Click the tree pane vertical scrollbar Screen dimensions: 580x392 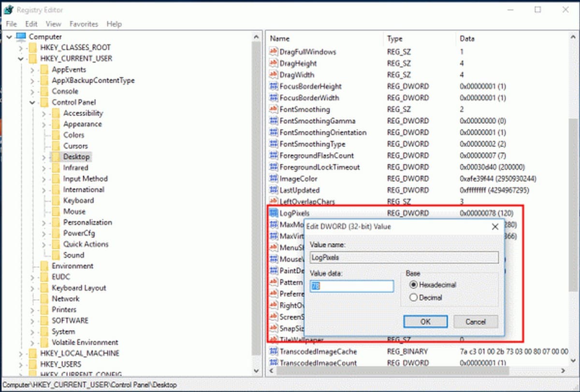click(x=257, y=198)
